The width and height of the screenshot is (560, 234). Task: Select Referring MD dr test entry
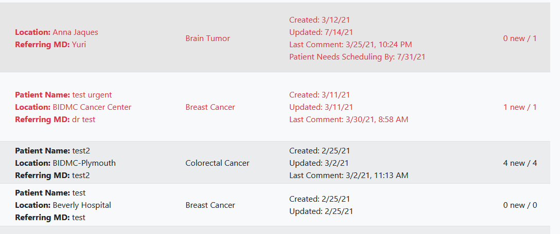tap(55, 120)
